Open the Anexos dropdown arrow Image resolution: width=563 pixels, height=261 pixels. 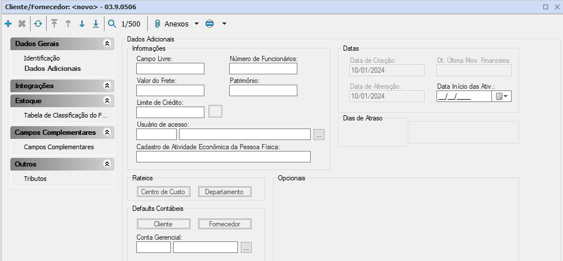(x=196, y=24)
